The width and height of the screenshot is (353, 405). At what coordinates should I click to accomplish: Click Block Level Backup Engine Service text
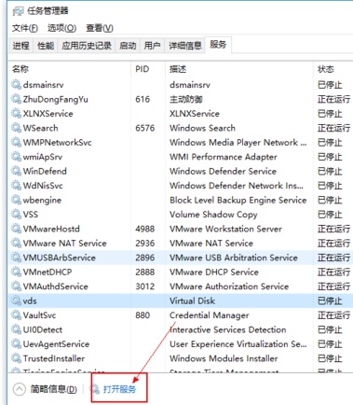click(238, 200)
